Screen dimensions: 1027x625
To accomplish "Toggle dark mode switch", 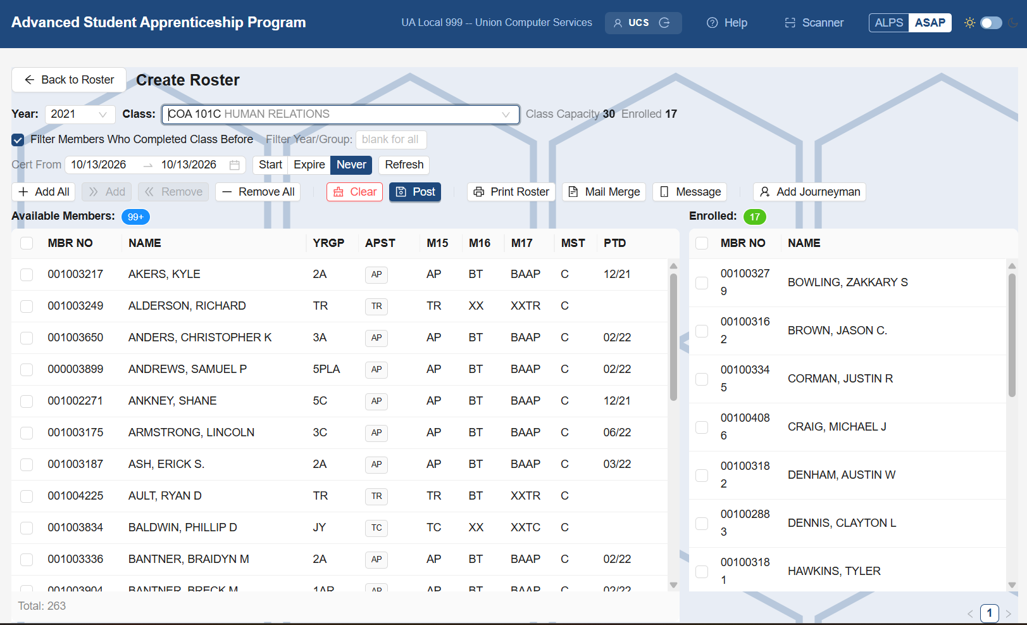I will point(991,23).
